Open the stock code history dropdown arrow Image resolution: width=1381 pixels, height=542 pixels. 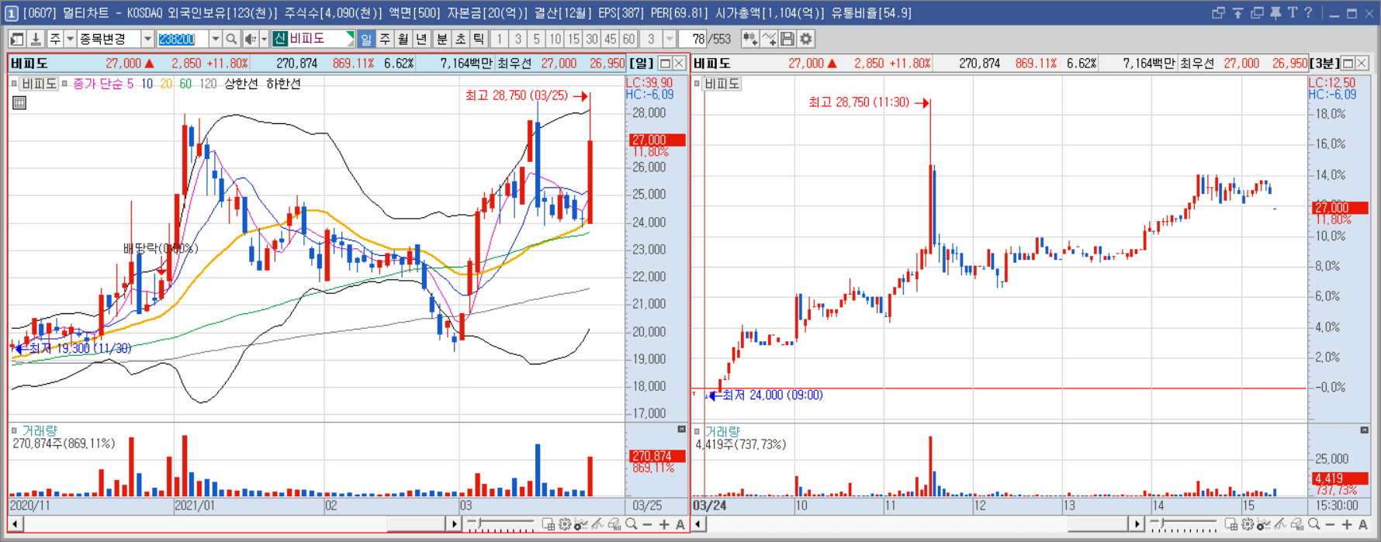pyautogui.click(x=216, y=39)
